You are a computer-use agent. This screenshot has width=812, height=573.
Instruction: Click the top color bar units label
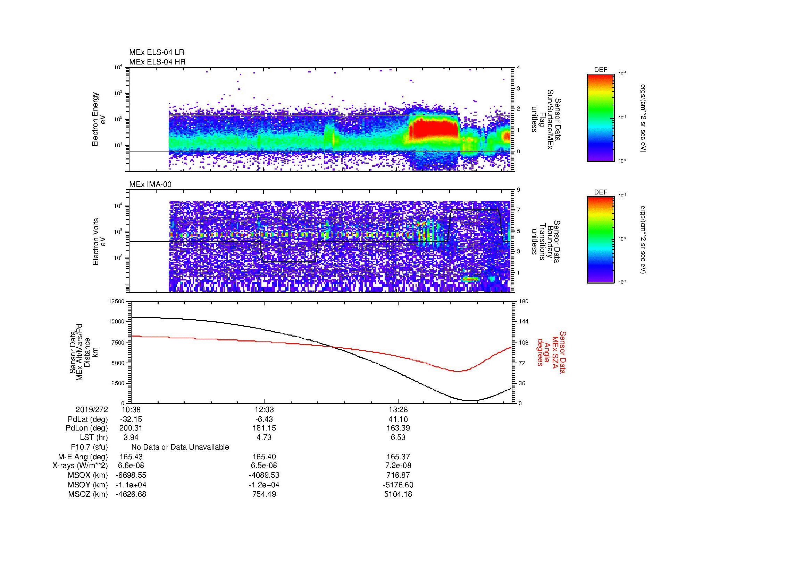tap(643, 118)
